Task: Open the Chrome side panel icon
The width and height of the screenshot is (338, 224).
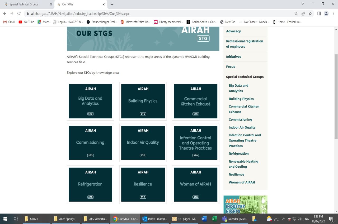Action: pyautogui.click(x=319, y=13)
